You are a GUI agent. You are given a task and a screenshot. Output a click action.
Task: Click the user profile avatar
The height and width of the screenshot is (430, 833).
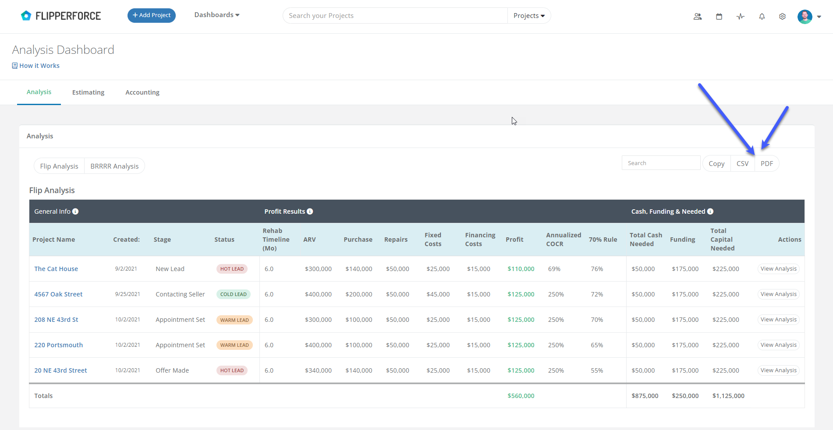pyautogui.click(x=805, y=17)
